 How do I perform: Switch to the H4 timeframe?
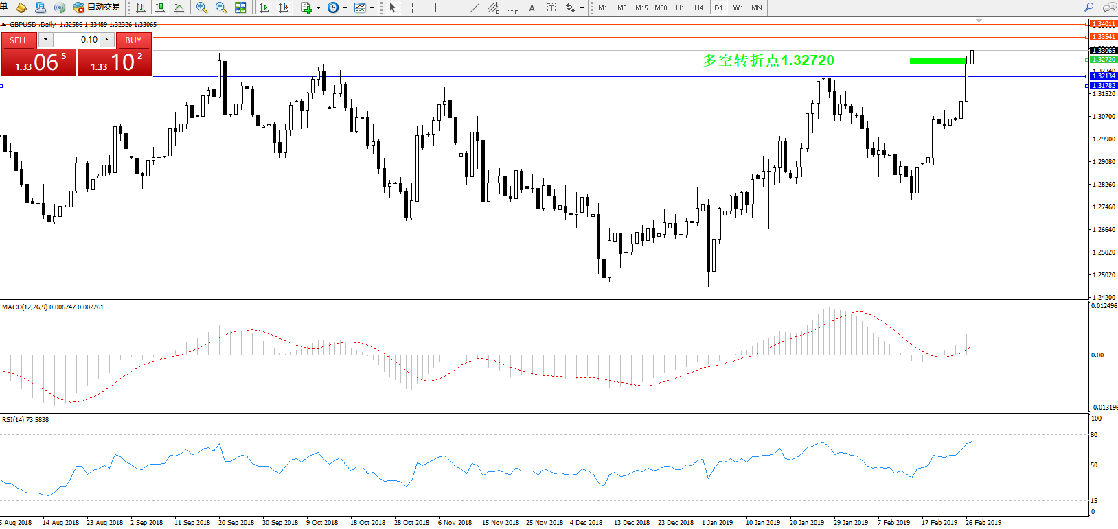point(698,8)
